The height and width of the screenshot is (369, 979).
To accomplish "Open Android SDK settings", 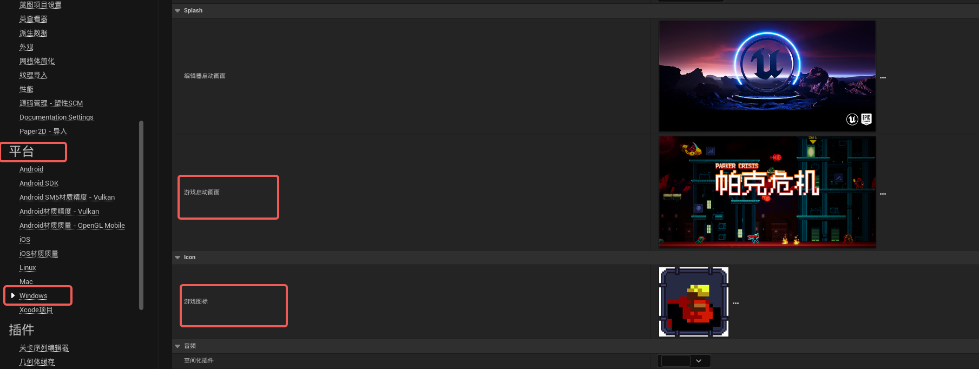I will point(39,183).
